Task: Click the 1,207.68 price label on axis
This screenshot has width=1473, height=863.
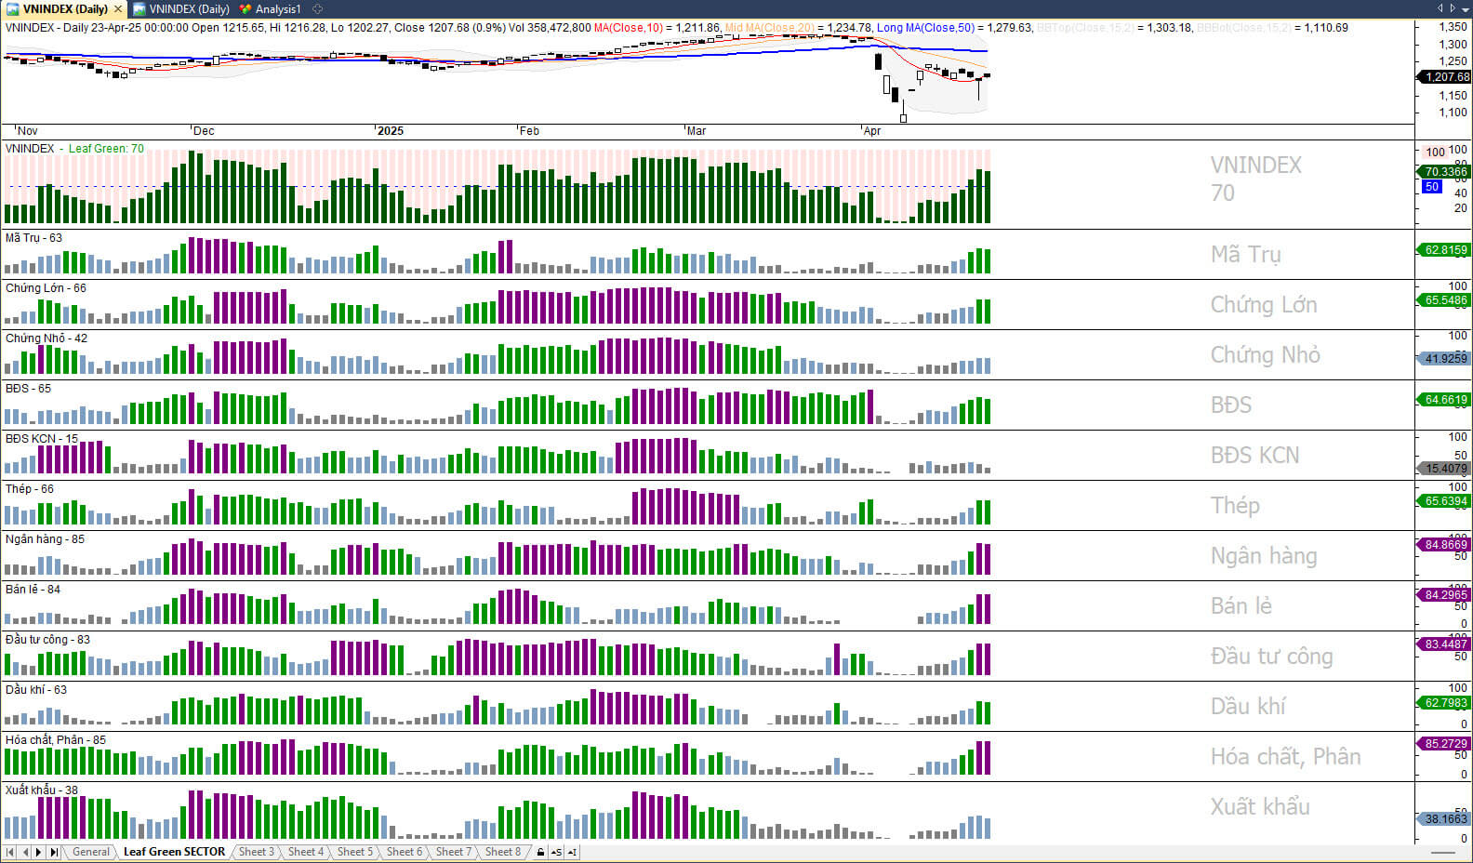Action: [1444, 77]
